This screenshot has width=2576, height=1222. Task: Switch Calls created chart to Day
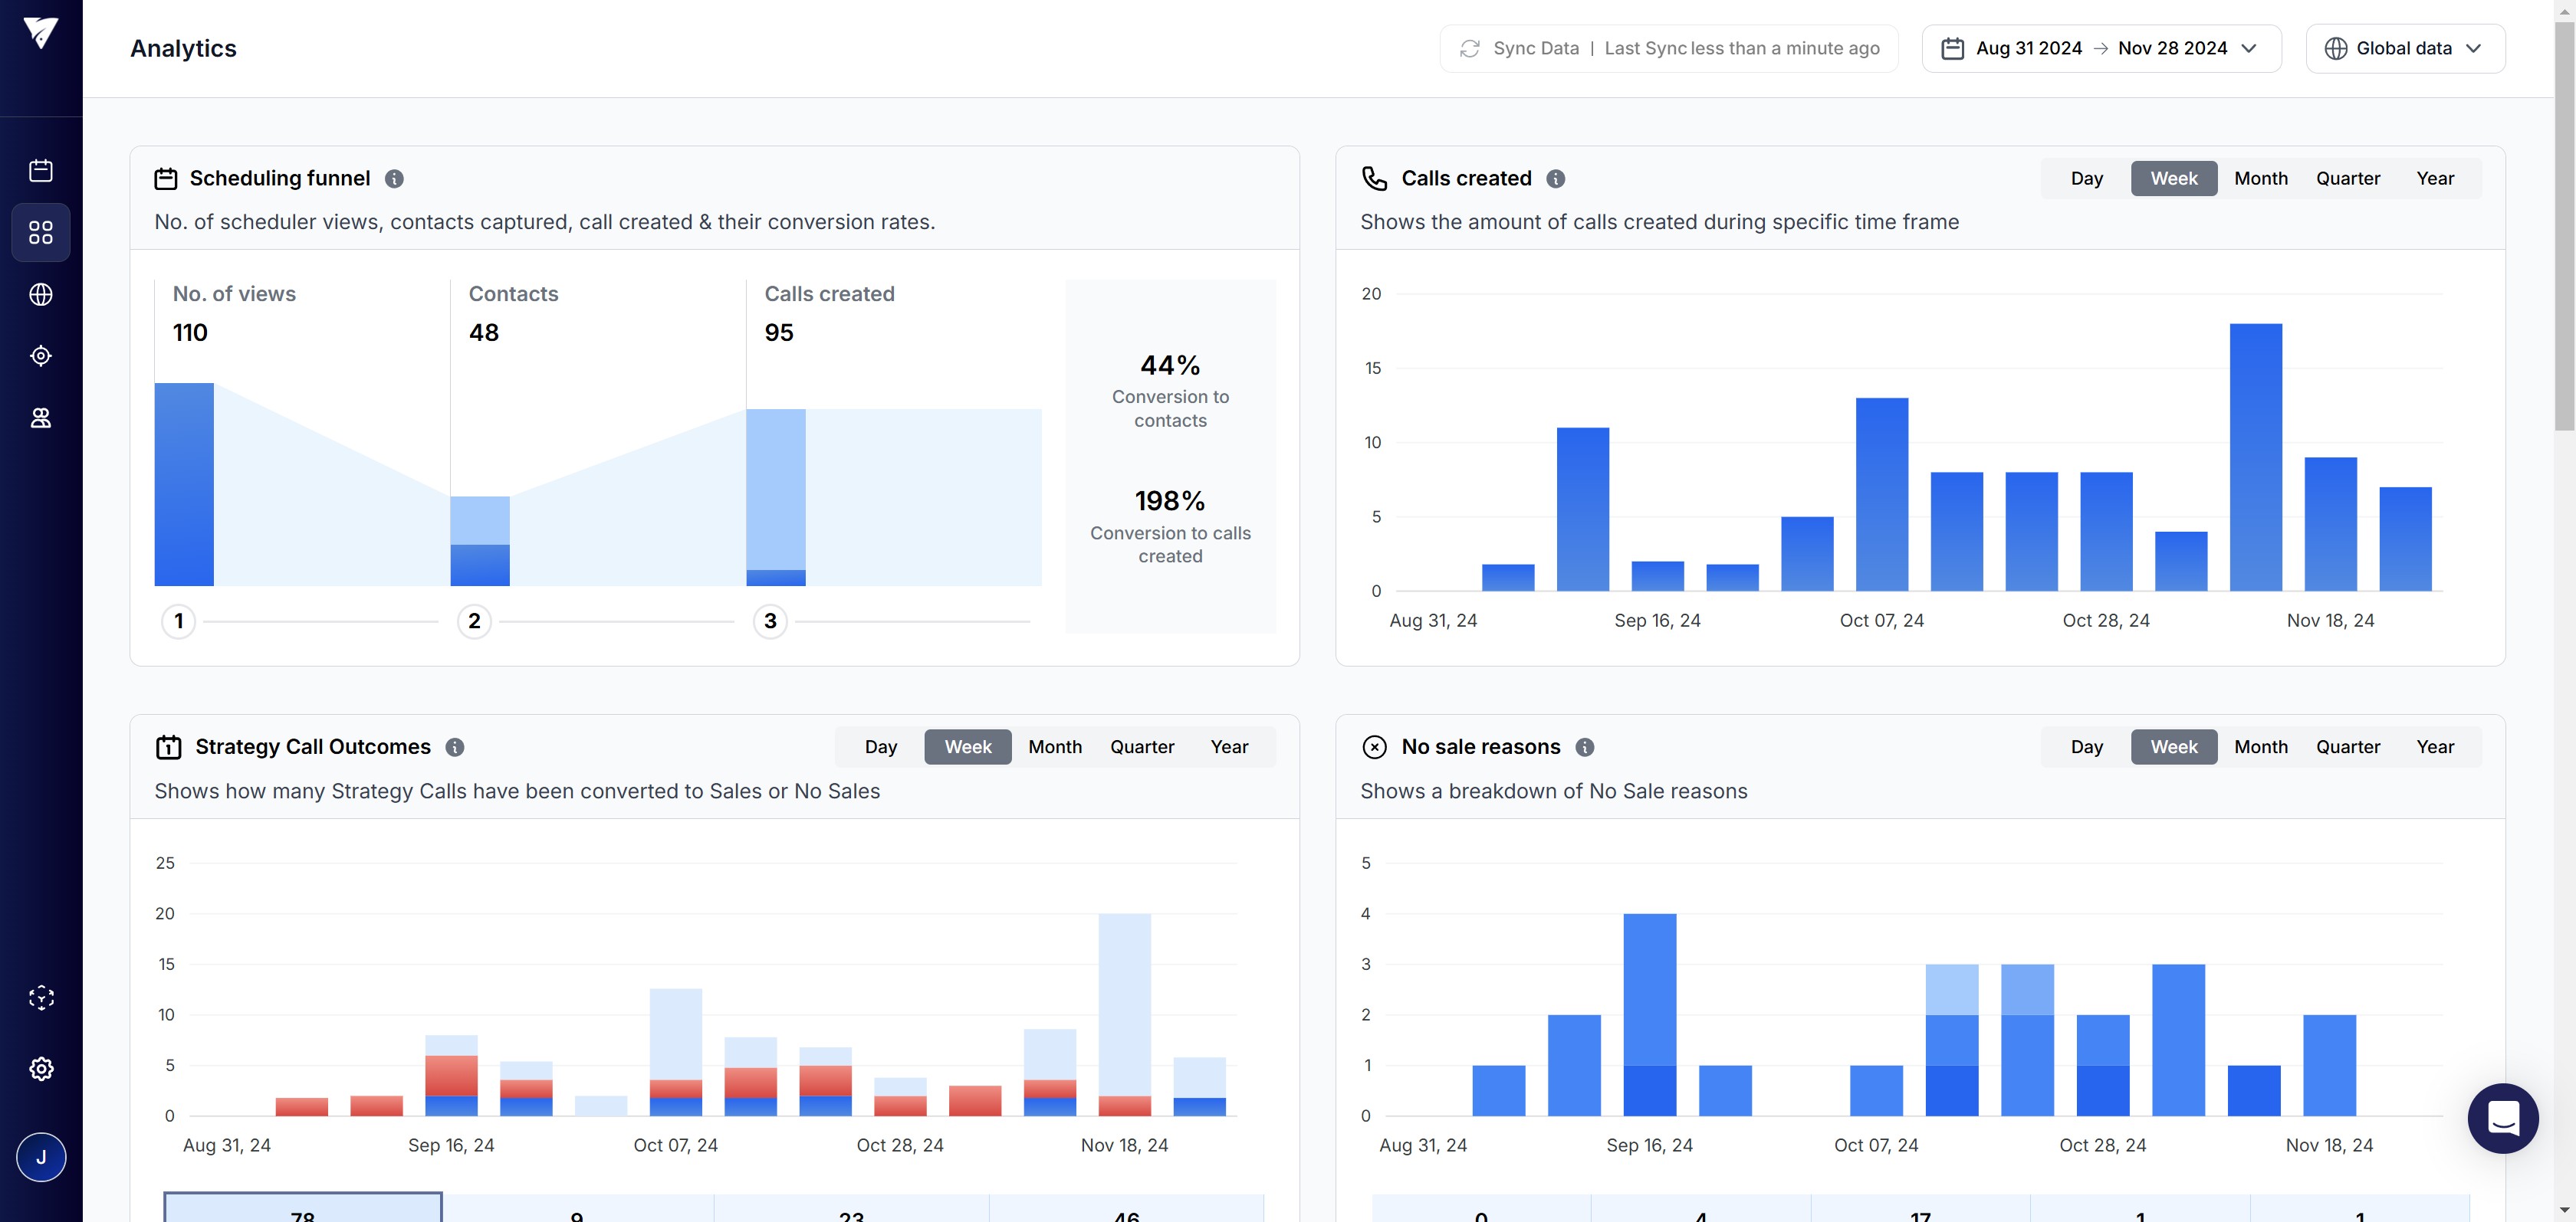tap(2086, 179)
